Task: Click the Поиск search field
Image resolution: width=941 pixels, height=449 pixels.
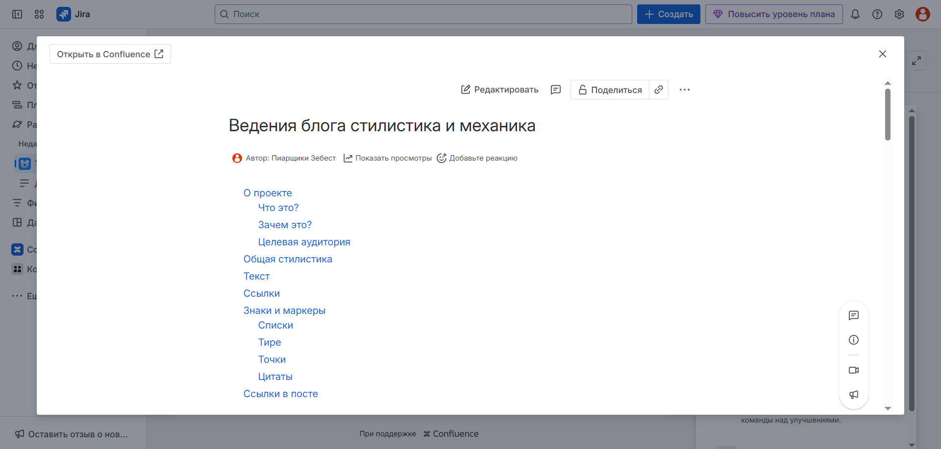Action: [x=423, y=14]
